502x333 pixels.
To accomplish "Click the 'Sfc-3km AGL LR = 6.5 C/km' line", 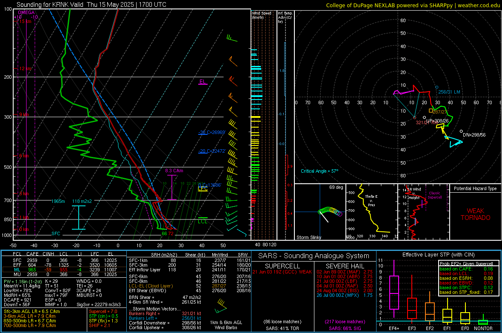I will pyautogui.click(x=32, y=311).
